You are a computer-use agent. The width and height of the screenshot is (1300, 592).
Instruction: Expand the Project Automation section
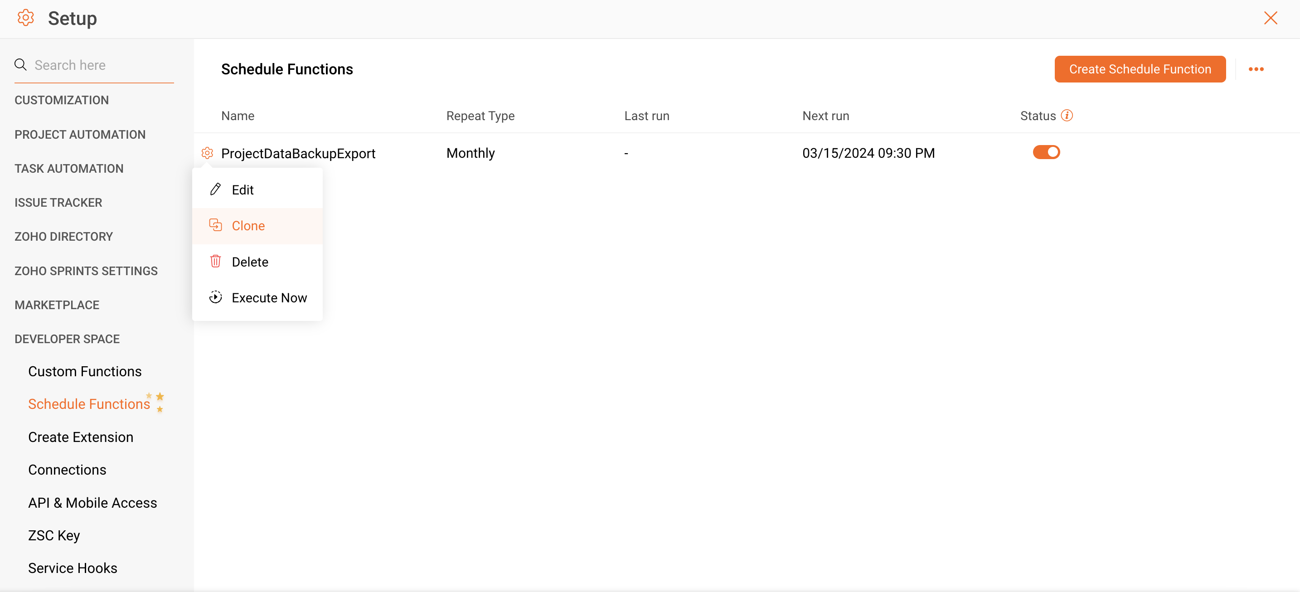click(80, 134)
